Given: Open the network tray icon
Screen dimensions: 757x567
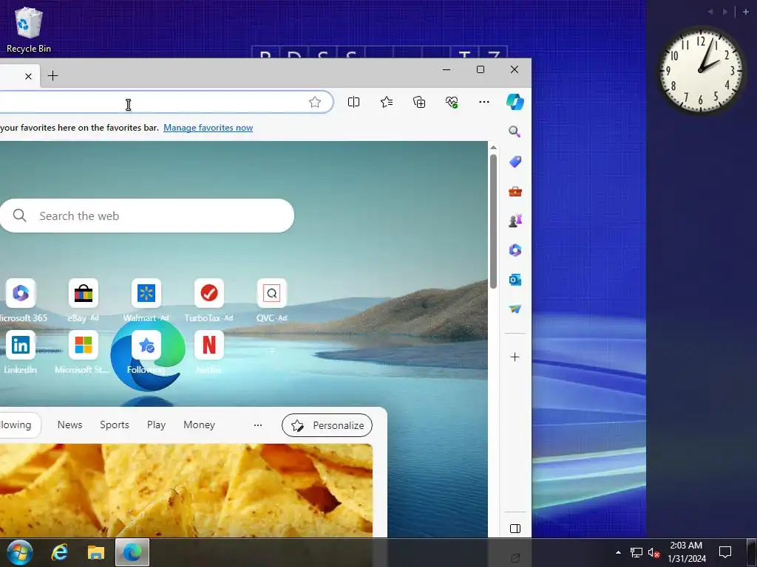Looking at the screenshot, I should 637,552.
